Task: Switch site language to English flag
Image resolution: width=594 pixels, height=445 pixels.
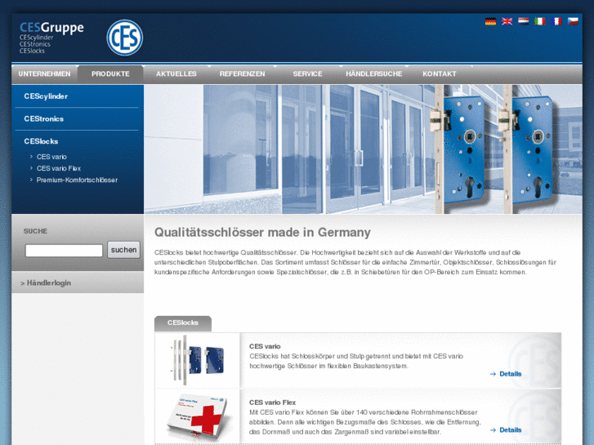Action: point(507,21)
